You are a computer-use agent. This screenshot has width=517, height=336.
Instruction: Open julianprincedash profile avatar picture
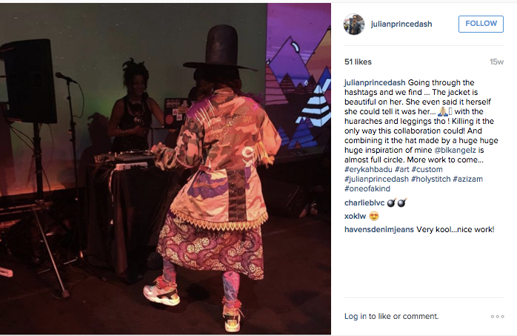354,24
